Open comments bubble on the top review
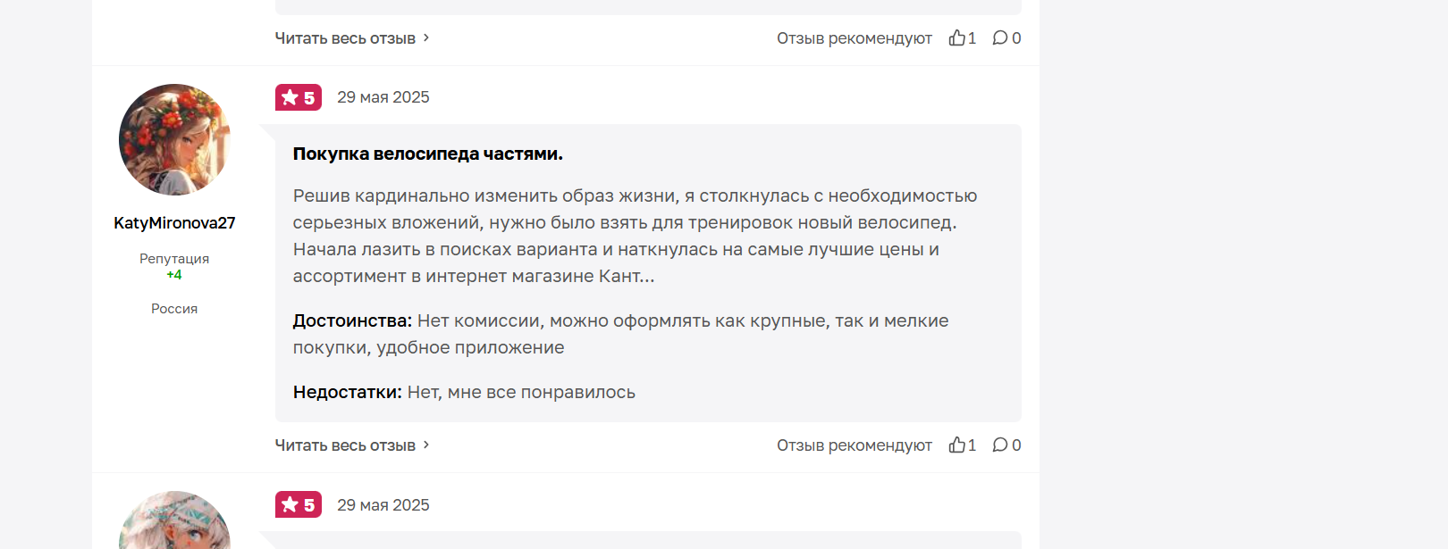This screenshot has width=1448, height=549. [1000, 37]
